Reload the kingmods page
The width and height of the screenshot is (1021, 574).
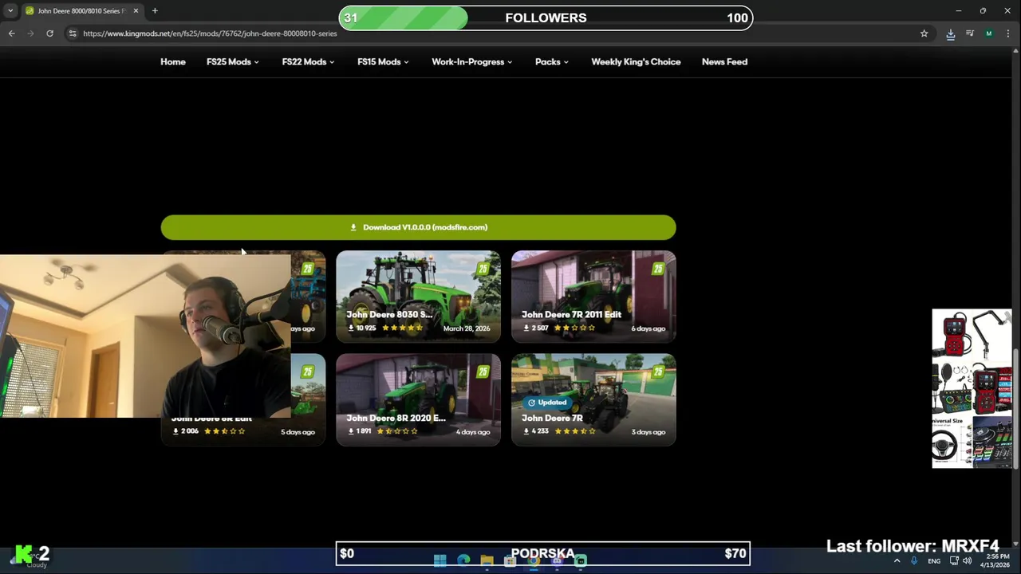pos(49,33)
